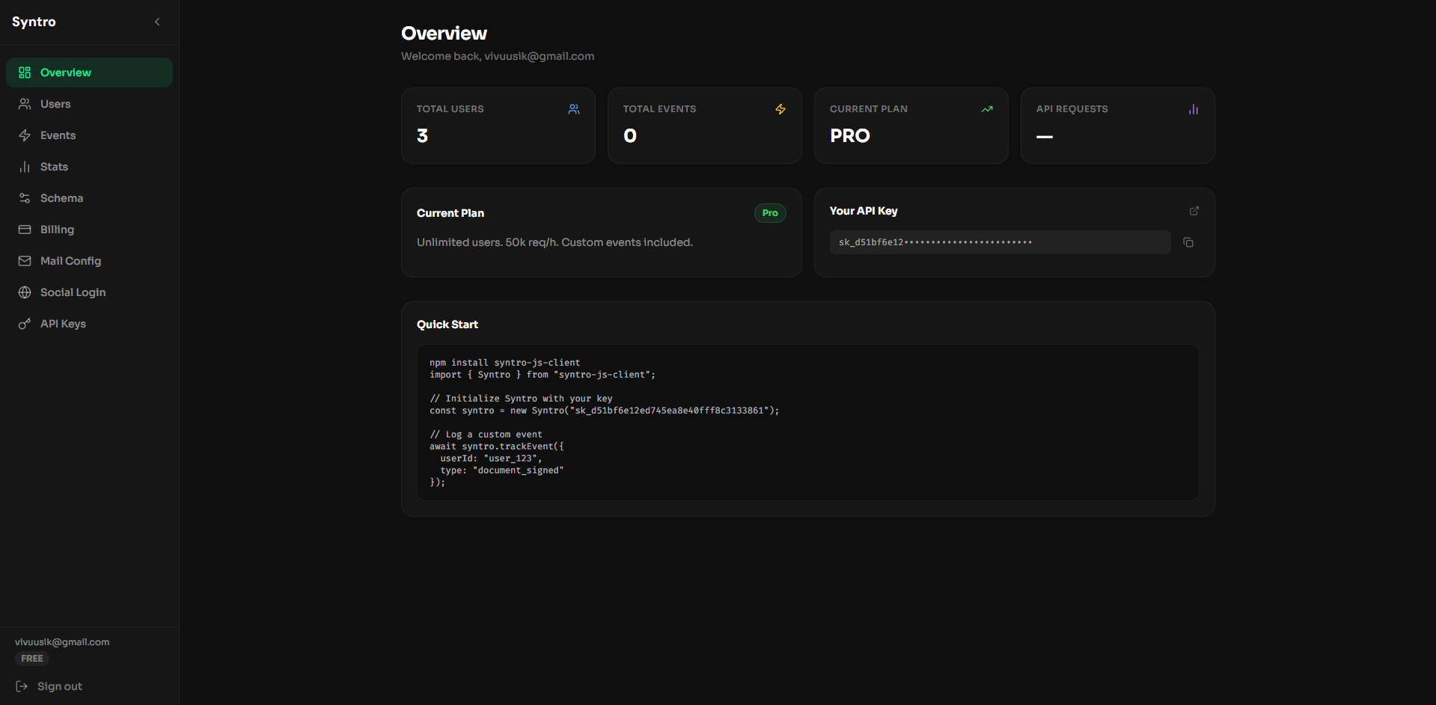1436x705 pixels.
Task: Open the API key external link icon
Action: pyautogui.click(x=1194, y=211)
